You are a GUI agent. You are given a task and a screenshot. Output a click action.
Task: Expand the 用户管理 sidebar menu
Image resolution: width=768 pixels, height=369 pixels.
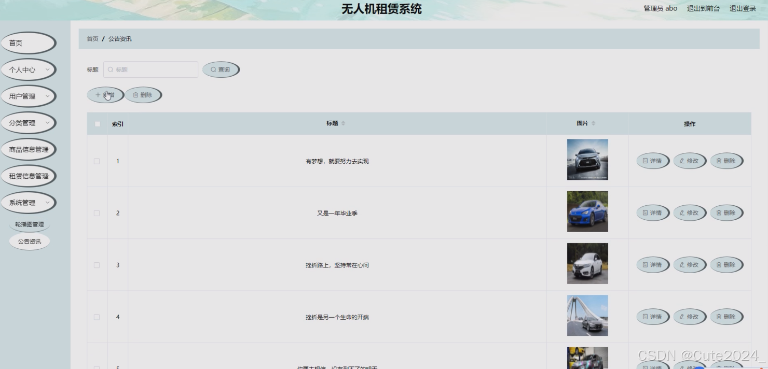tap(28, 96)
